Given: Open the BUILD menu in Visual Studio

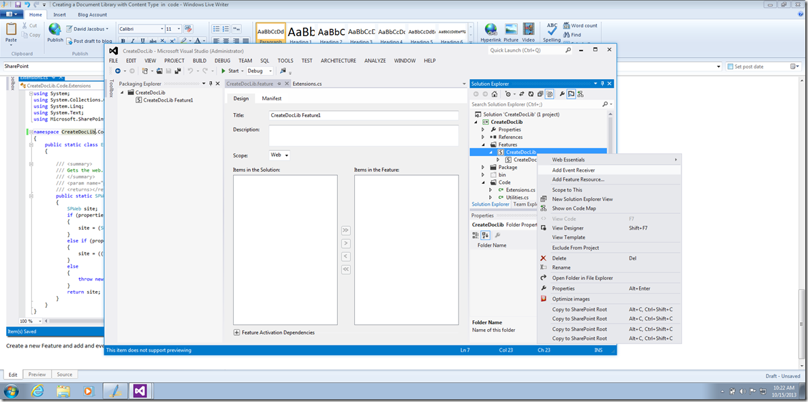Looking at the screenshot, I should click(200, 60).
